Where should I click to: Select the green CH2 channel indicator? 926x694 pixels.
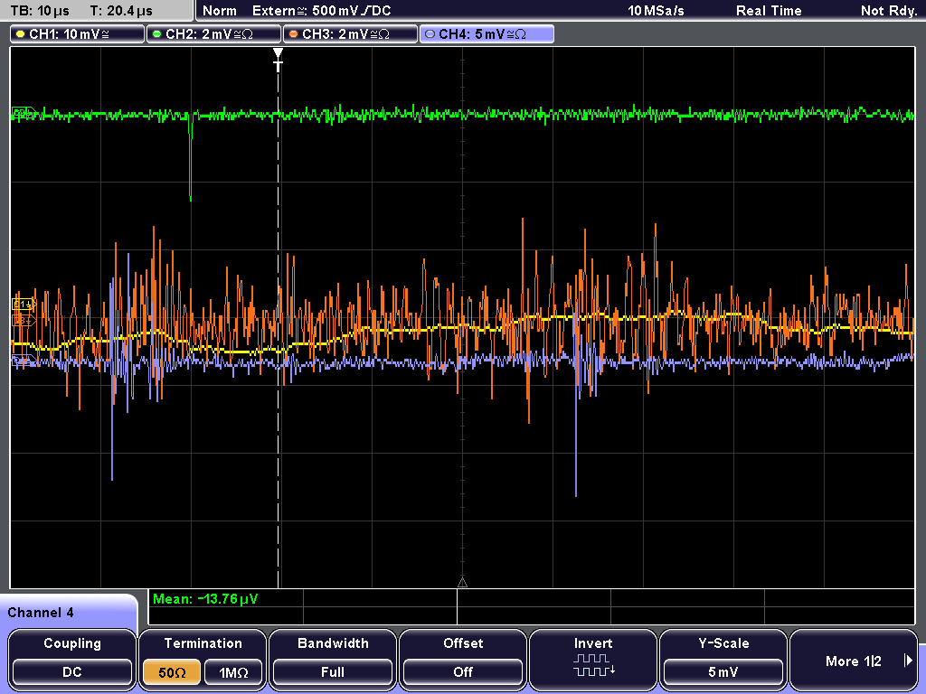pyautogui.click(x=213, y=34)
